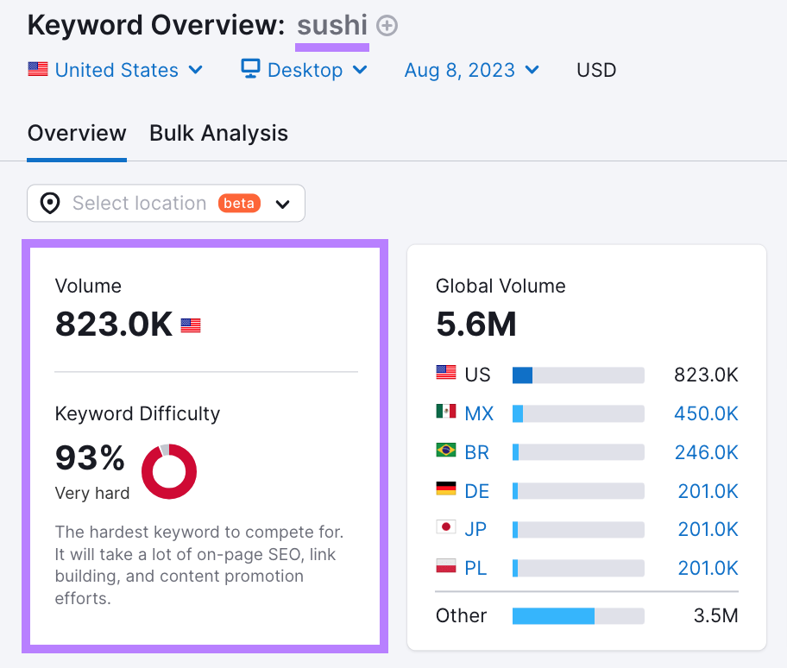Click the 93% difficulty value
This screenshot has width=787, height=668.
[90, 457]
